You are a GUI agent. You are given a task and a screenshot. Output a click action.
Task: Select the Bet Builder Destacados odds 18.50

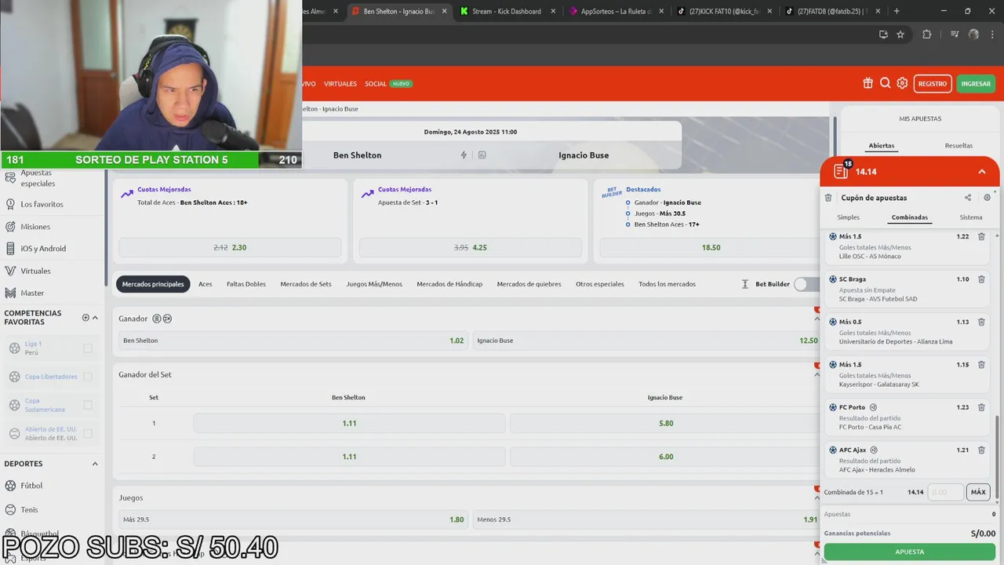click(x=711, y=247)
